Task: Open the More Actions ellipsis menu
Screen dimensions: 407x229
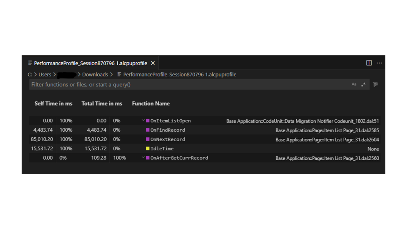Action: coord(379,63)
